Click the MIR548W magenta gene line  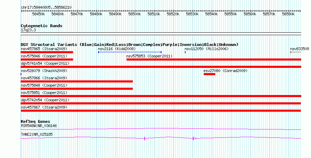(161, 129)
